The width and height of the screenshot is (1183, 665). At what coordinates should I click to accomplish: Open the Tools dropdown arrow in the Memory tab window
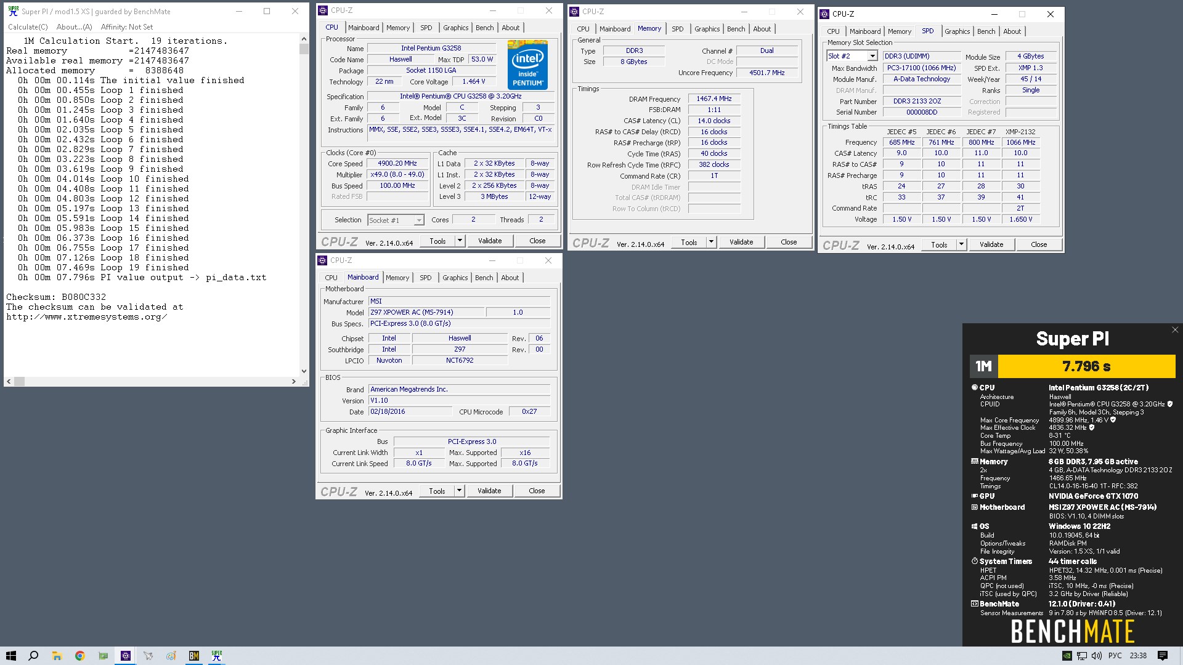711,242
